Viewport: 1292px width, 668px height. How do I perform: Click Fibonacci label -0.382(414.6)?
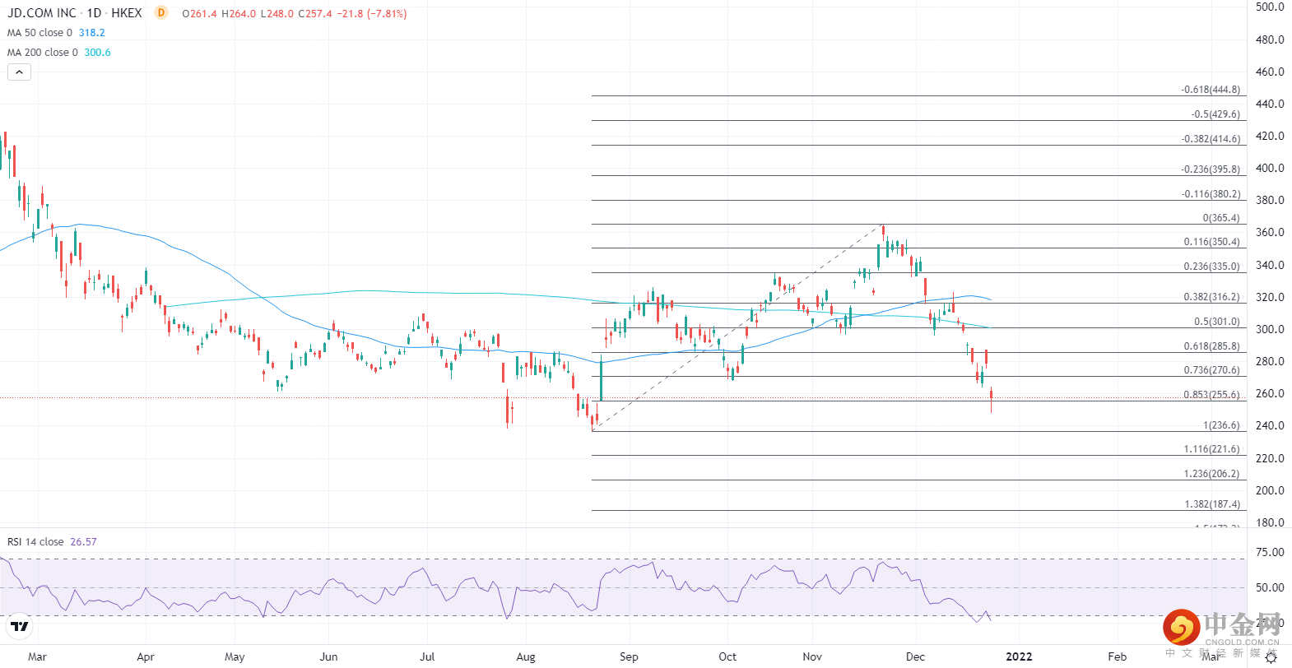click(x=1211, y=139)
